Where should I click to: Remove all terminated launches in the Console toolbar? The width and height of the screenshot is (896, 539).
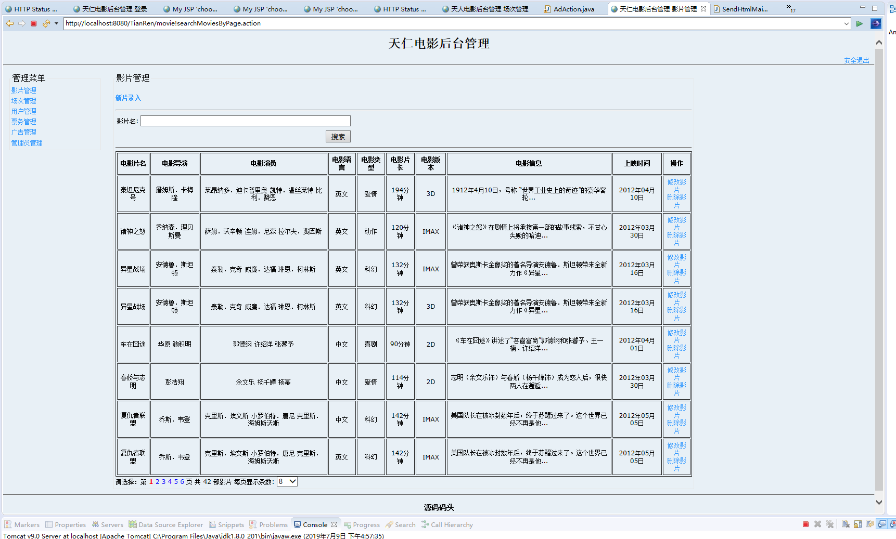coord(829,524)
